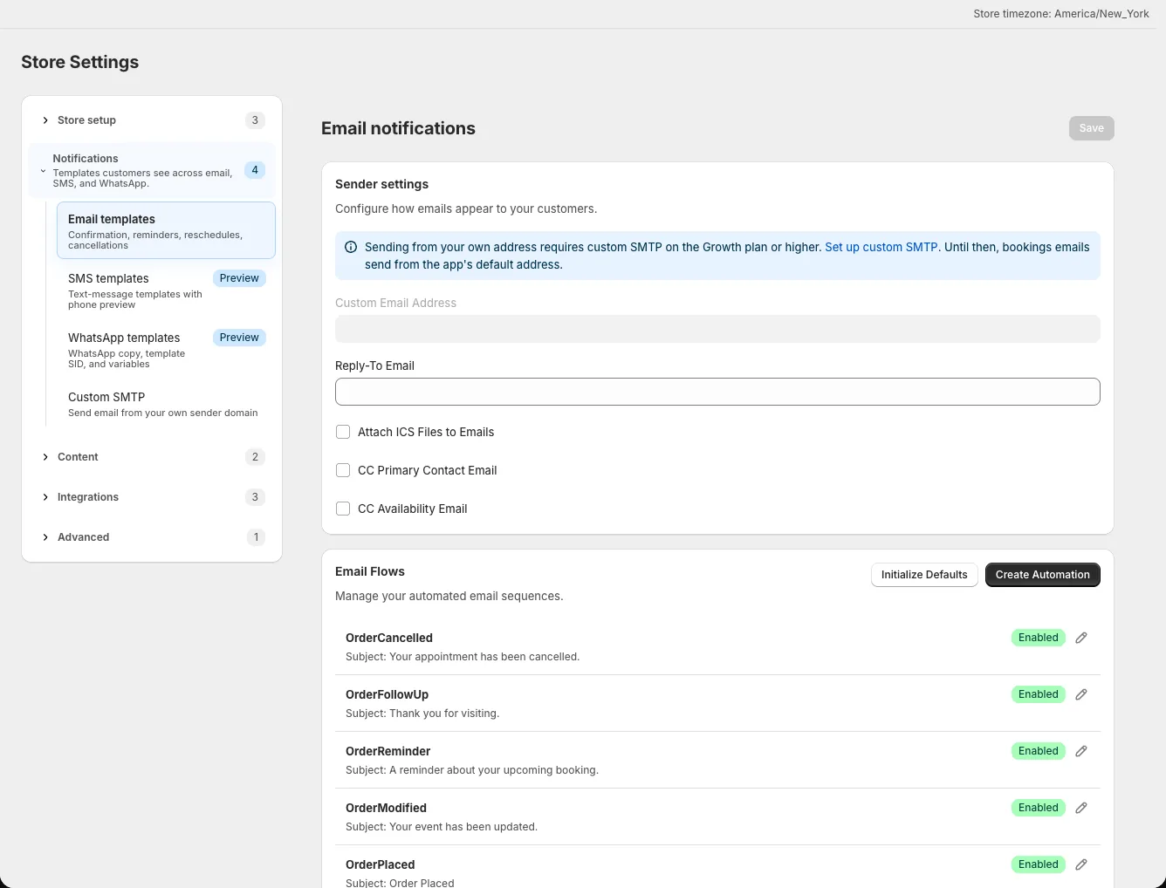Click the Store timezone text
The height and width of the screenshot is (888, 1166).
(1061, 14)
